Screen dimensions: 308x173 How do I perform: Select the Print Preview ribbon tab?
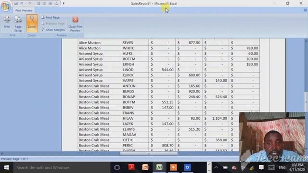coord(24,11)
